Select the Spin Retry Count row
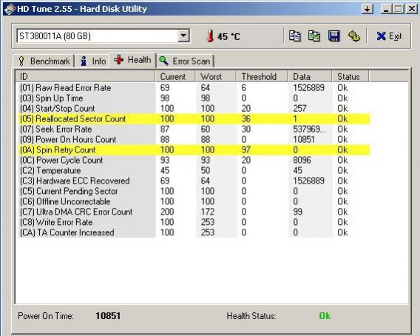This screenshot has width=420, height=336. pos(194,150)
